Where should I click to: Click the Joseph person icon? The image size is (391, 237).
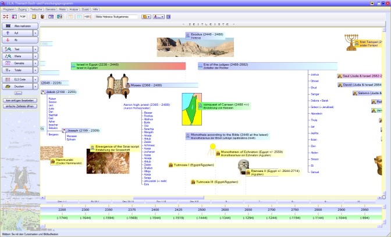64,131
